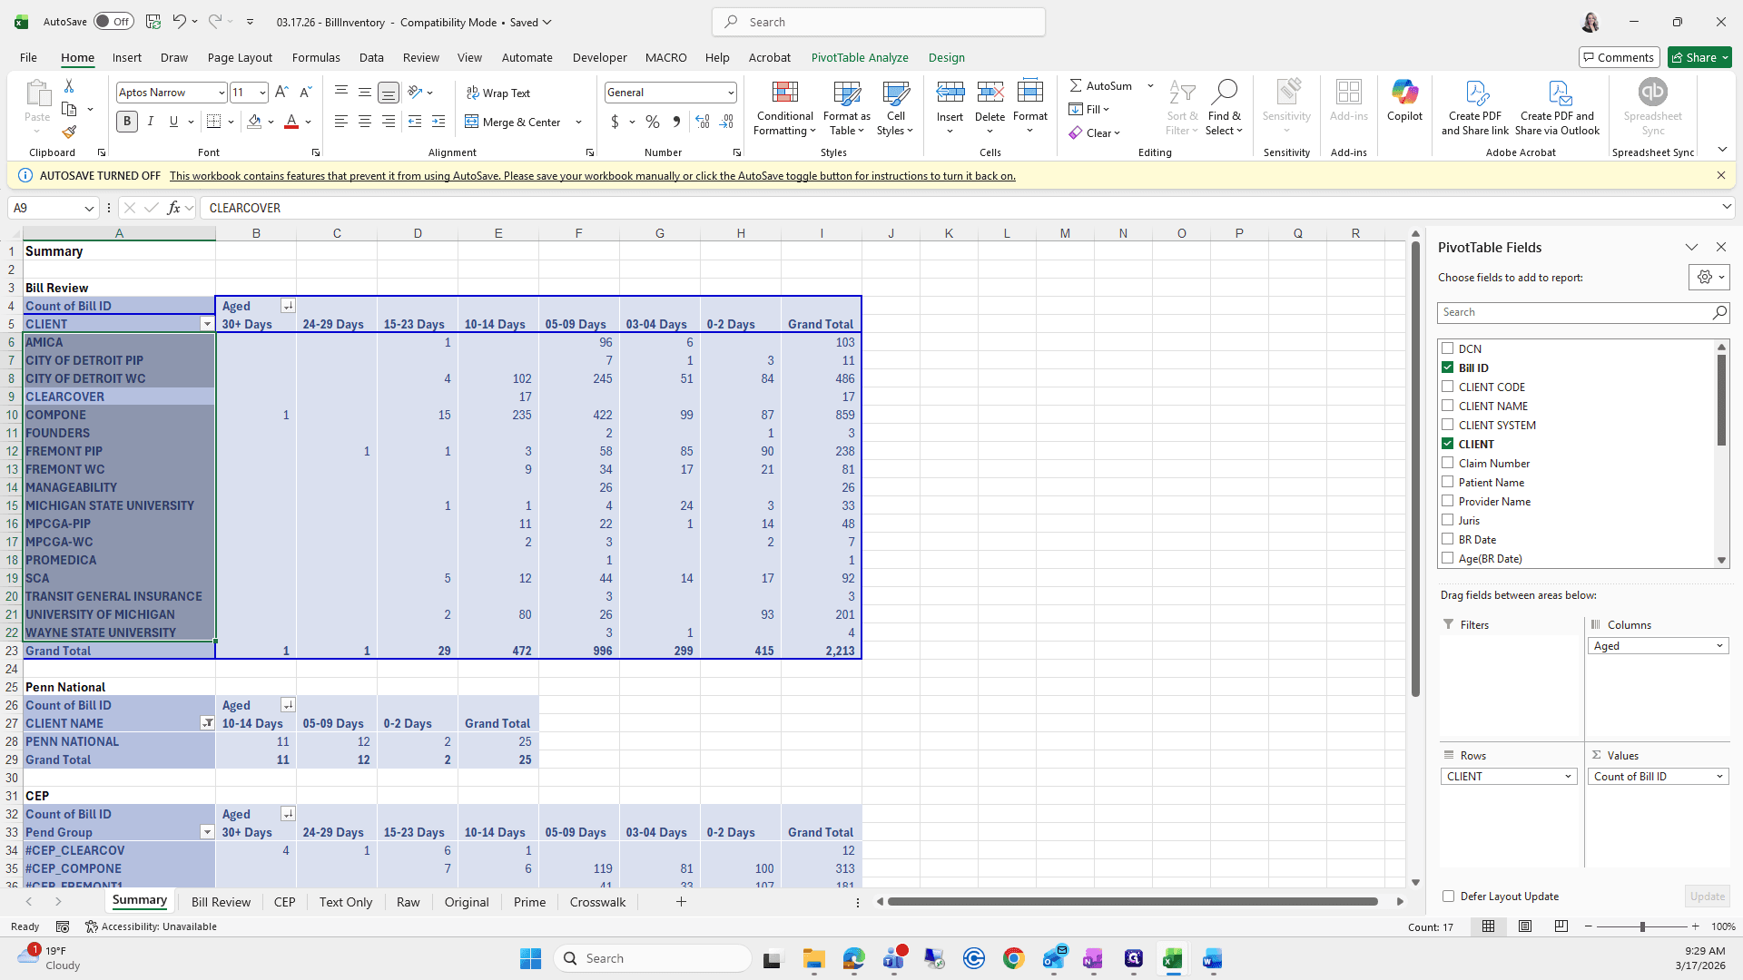The image size is (1743, 980).
Task: Open the Name Box dropdown
Action: (89, 208)
